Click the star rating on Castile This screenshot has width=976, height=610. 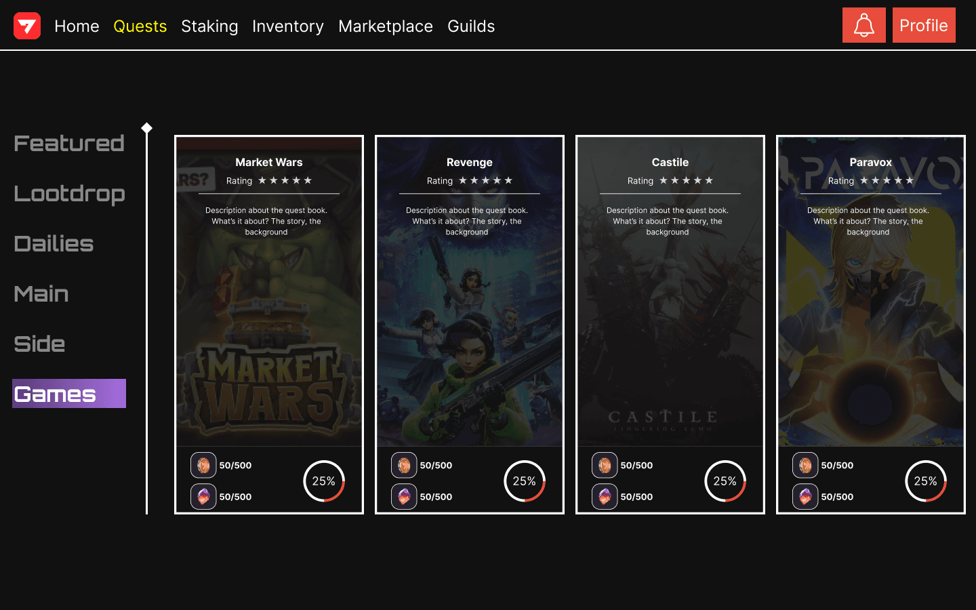[x=686, y=180]
